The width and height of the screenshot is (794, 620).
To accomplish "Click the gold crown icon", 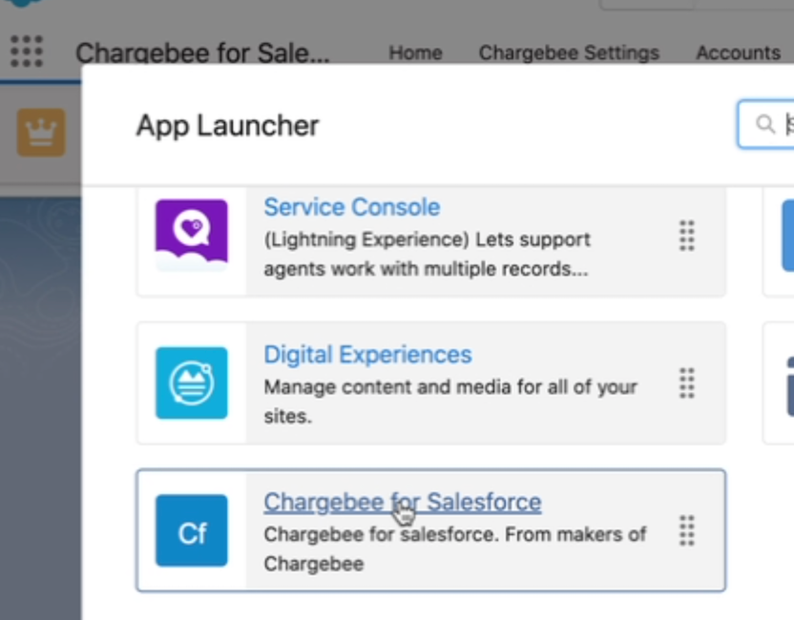I will (x=41, y=133).
